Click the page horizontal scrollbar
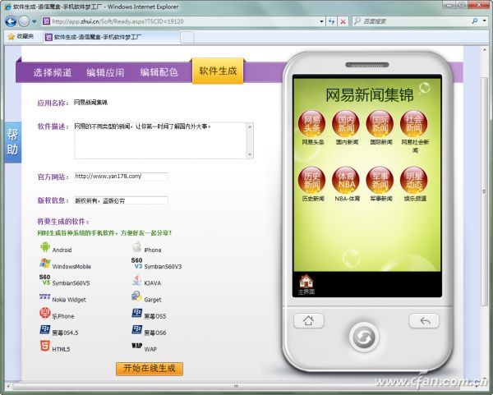493x395 pixels. 236,386
